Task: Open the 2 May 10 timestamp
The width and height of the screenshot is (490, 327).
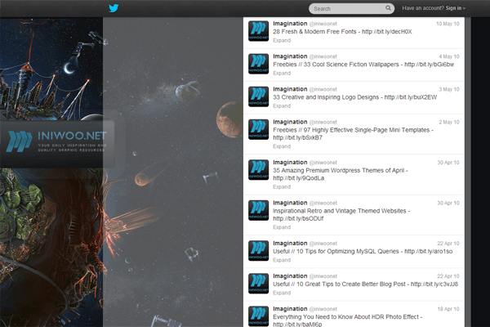Action: click(449, 123)
